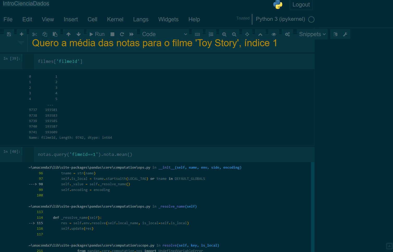Viewport: 393px width, 252px height.
Task: Click the translate language icon
Action: coord(335,34)
